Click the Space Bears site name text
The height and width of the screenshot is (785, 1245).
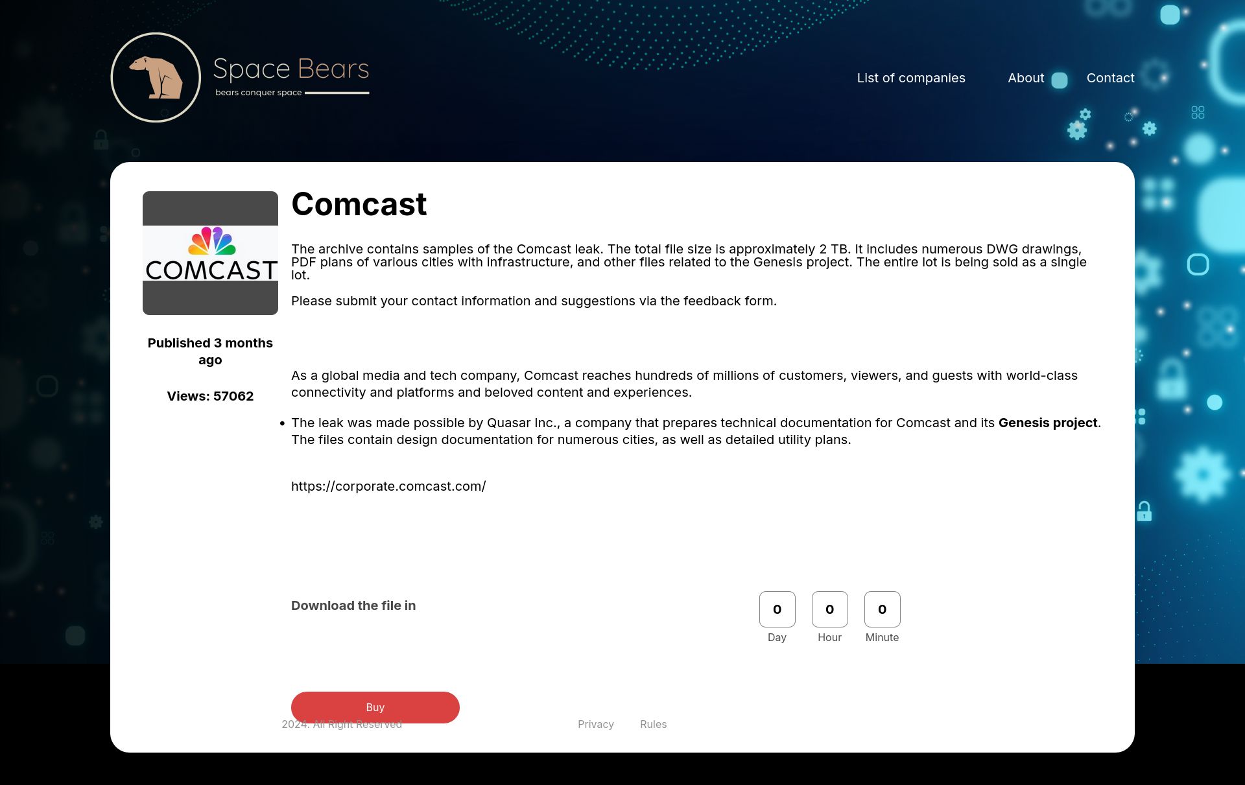click(291, 69)
